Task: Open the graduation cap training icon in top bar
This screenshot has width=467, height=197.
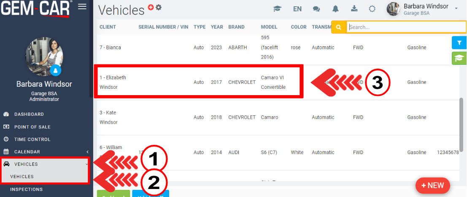Action: click(x=277, y=9)
